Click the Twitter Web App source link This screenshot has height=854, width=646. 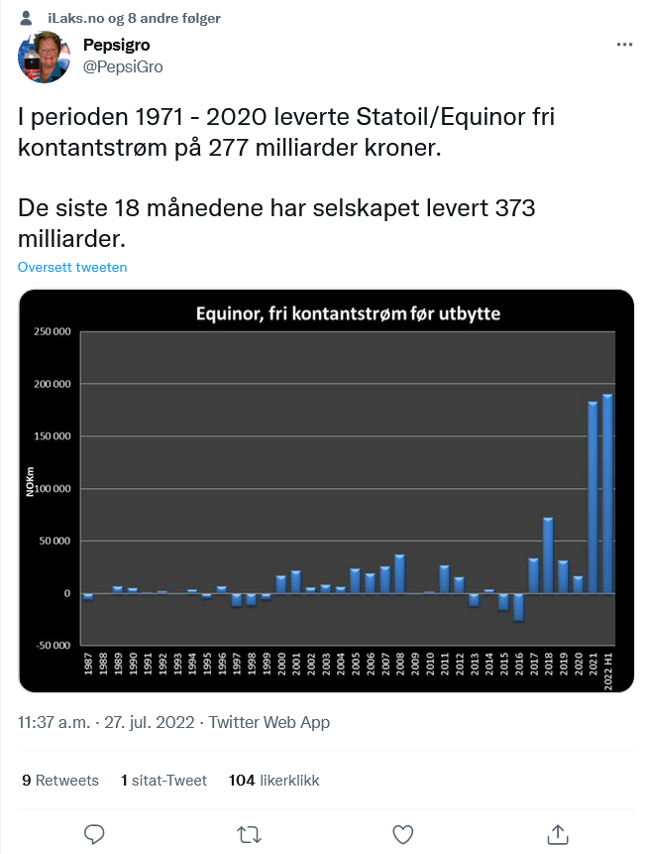pos(269,722)
